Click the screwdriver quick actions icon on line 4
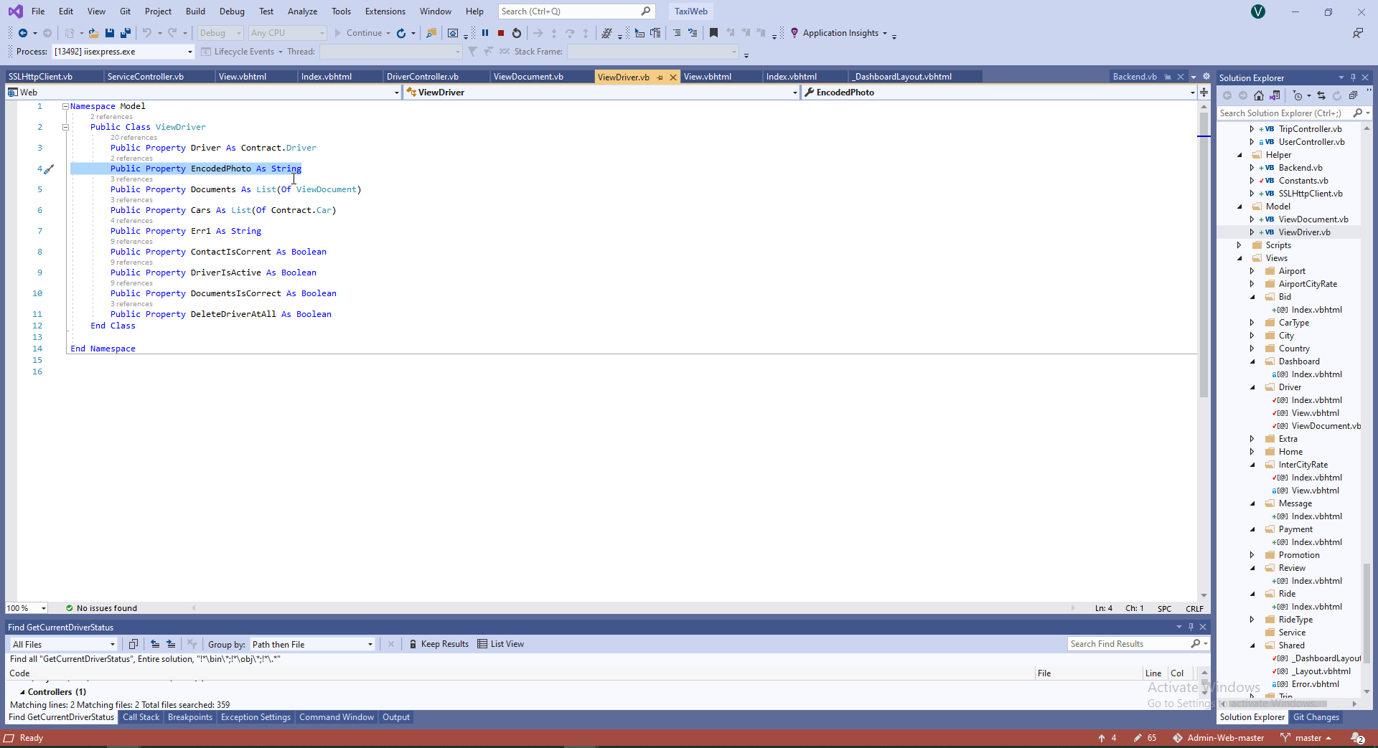Viewport: 1378px width, 748px height. tap(49, 169)
